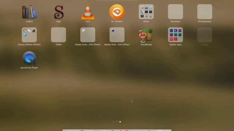
Task: Open the Adobe Animate 2018 (Other) folder
Action: [x=88, y=35]
